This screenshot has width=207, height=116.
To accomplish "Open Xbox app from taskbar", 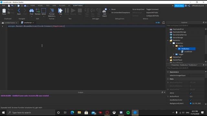I will pyautogui.click(x=114, y=112).
